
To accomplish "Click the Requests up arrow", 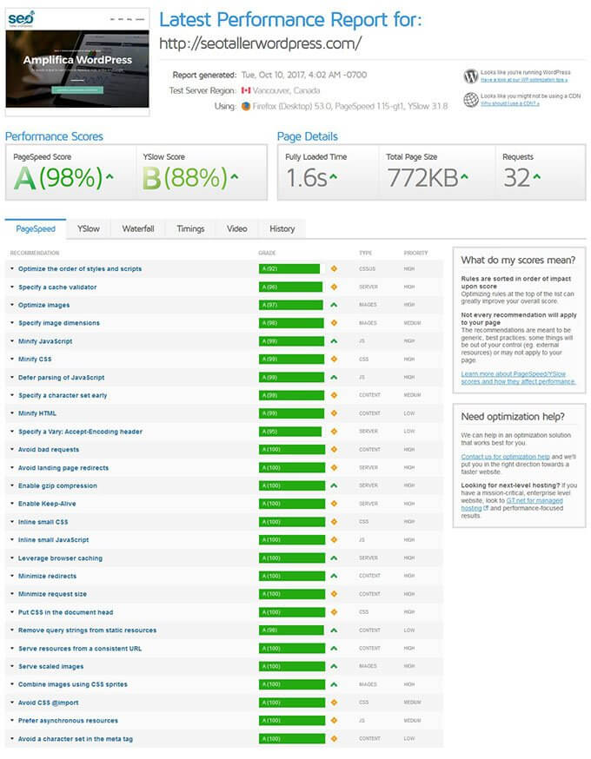I will click(x=537, y=176).
